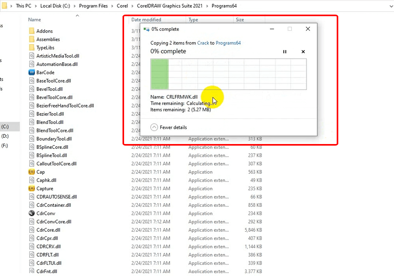Select the Cap application icon

click(x=31, y=172)
